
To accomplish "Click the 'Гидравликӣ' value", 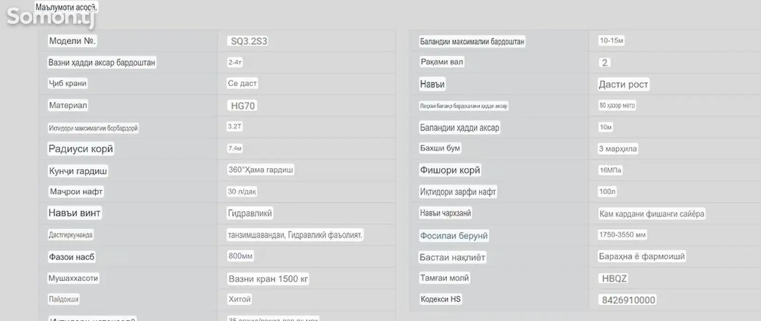I will click(250, 213).
